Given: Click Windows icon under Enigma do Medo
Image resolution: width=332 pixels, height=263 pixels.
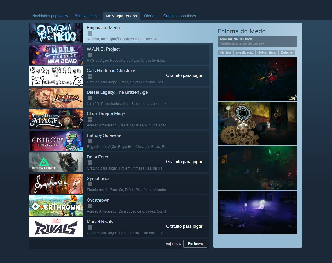Looking at the screenshot, I should click(x=90, y=33).
